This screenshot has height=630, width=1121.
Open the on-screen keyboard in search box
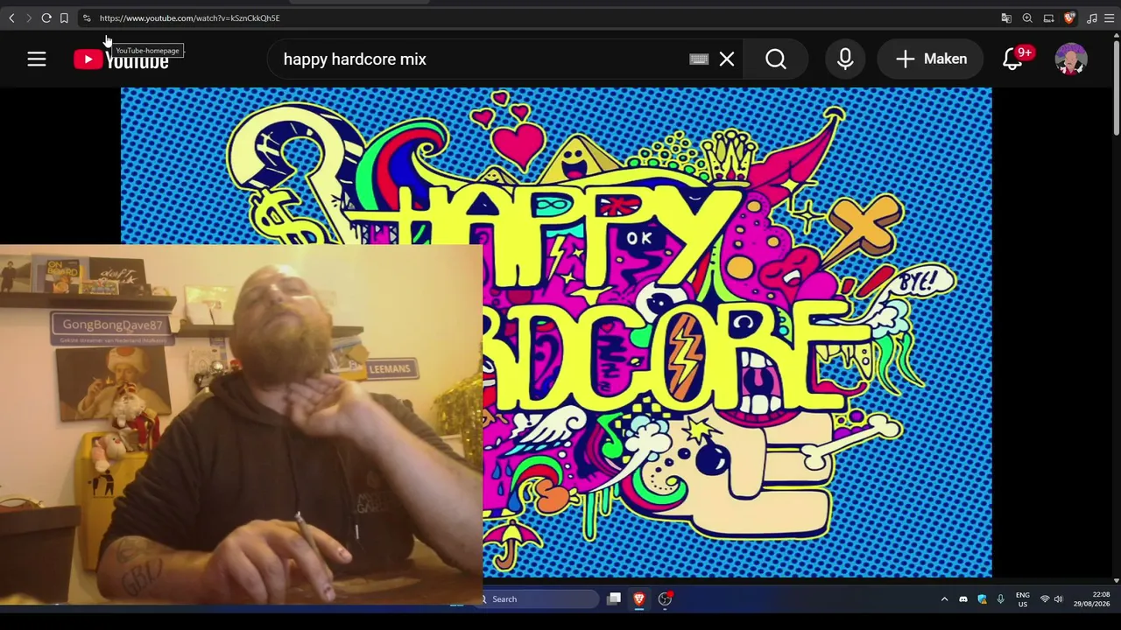(699, 59)
